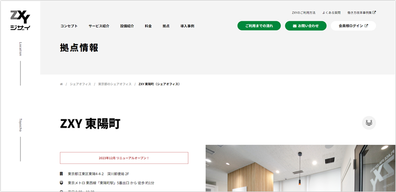Click the green お問い合わせ button

(x=305, y=25)
